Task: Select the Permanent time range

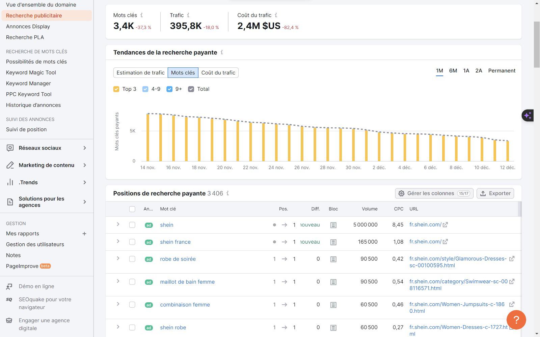Action: point(502,71)
